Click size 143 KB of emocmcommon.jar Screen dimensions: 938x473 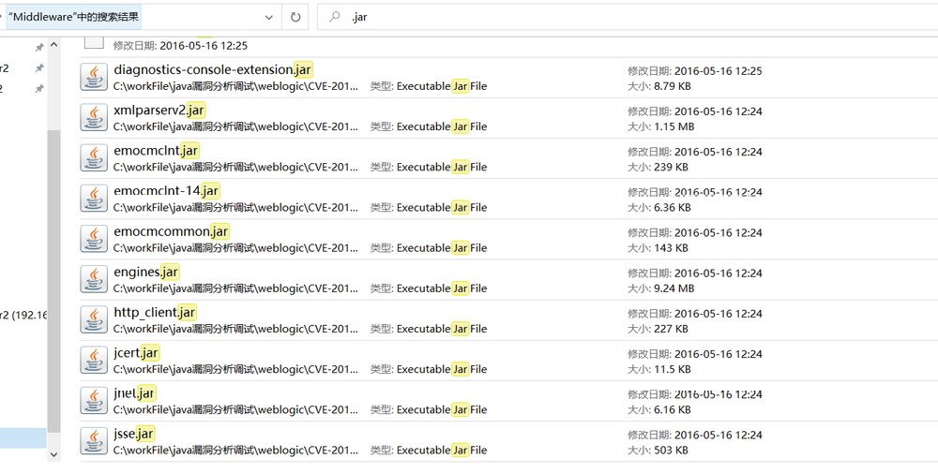tap(658, 248)
